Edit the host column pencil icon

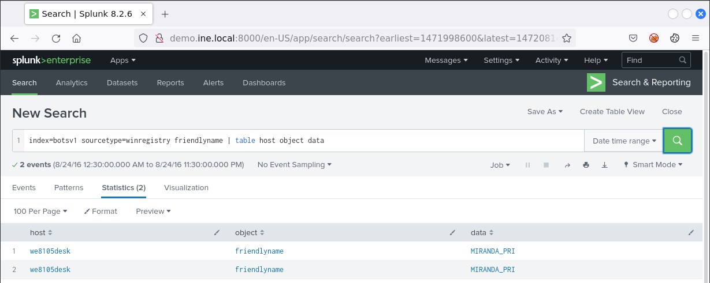217,233
